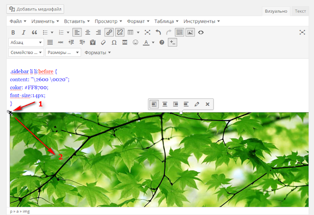Open the Семейство font family dropdown
Viewport: 314px width, 215px height.
(26, 52)
